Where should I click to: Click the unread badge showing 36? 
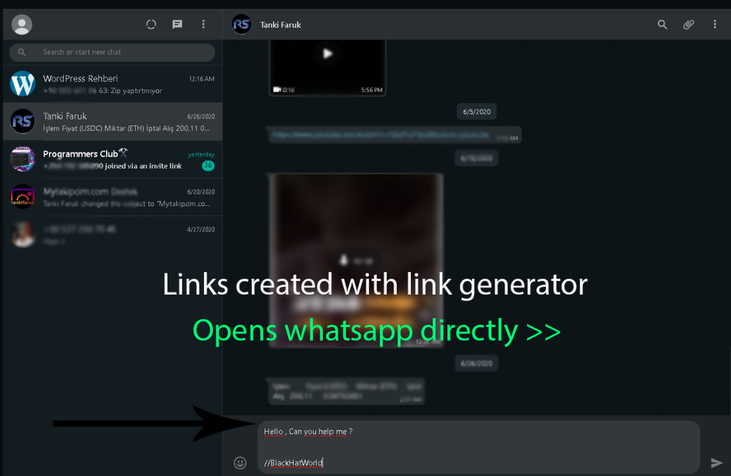tap(208, 166)
